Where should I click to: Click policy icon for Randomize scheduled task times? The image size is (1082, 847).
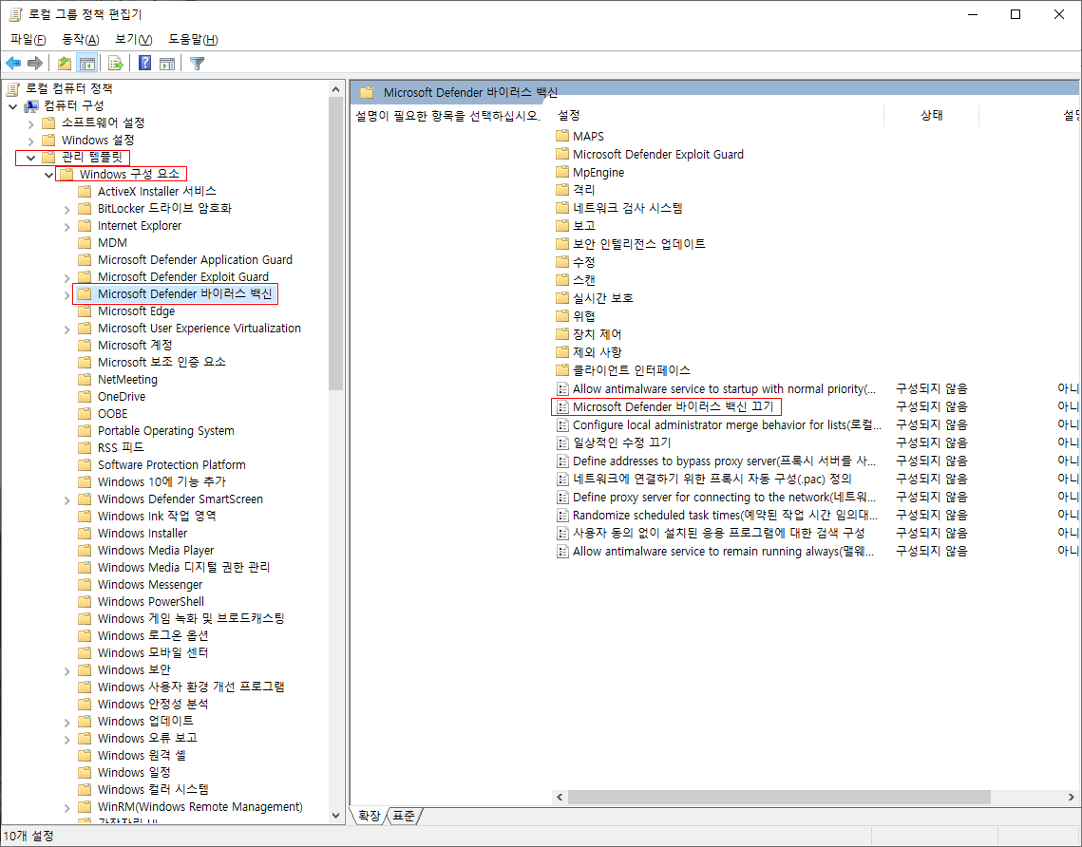click(x=562, y=516)
